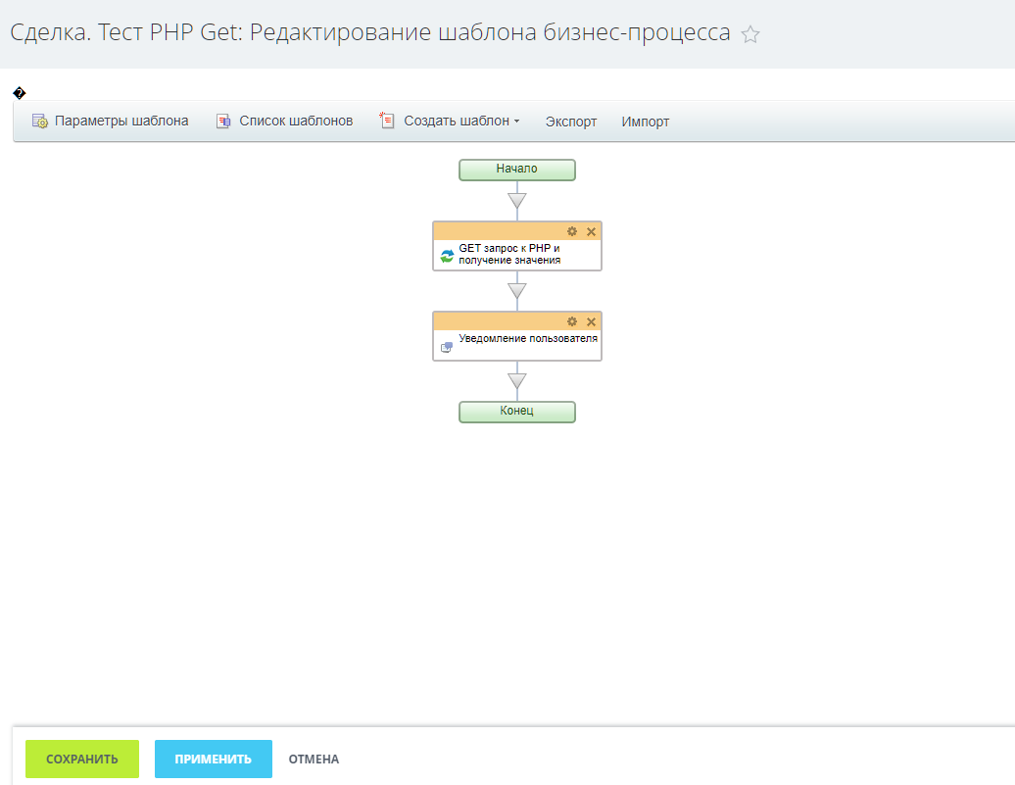
Task: Select the Начало start block
Action: pyautogui.click(x=516, y=170)
